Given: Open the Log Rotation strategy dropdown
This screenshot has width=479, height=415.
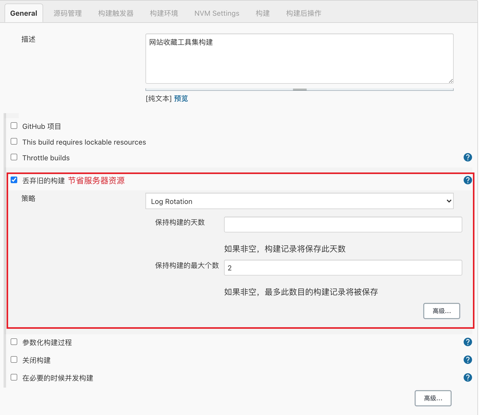Looking at the screenshot, I should point(299,201).
